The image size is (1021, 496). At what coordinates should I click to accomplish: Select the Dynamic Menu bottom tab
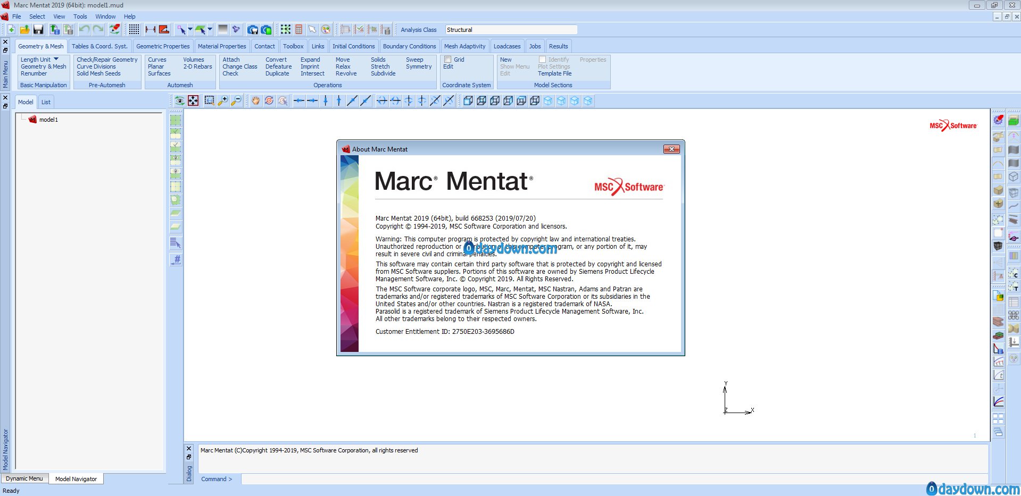24,478
